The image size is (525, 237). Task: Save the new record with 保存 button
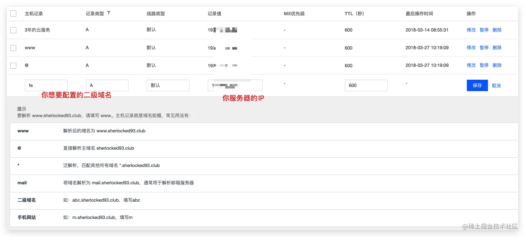(x=477, y=85)
